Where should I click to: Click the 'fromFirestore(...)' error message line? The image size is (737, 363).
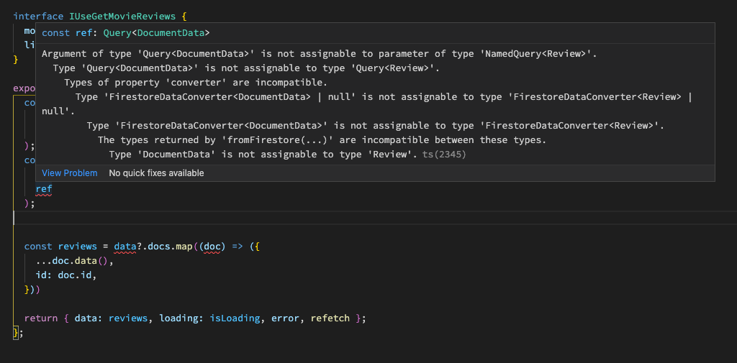pyautogui.click(x=322, y=140)
